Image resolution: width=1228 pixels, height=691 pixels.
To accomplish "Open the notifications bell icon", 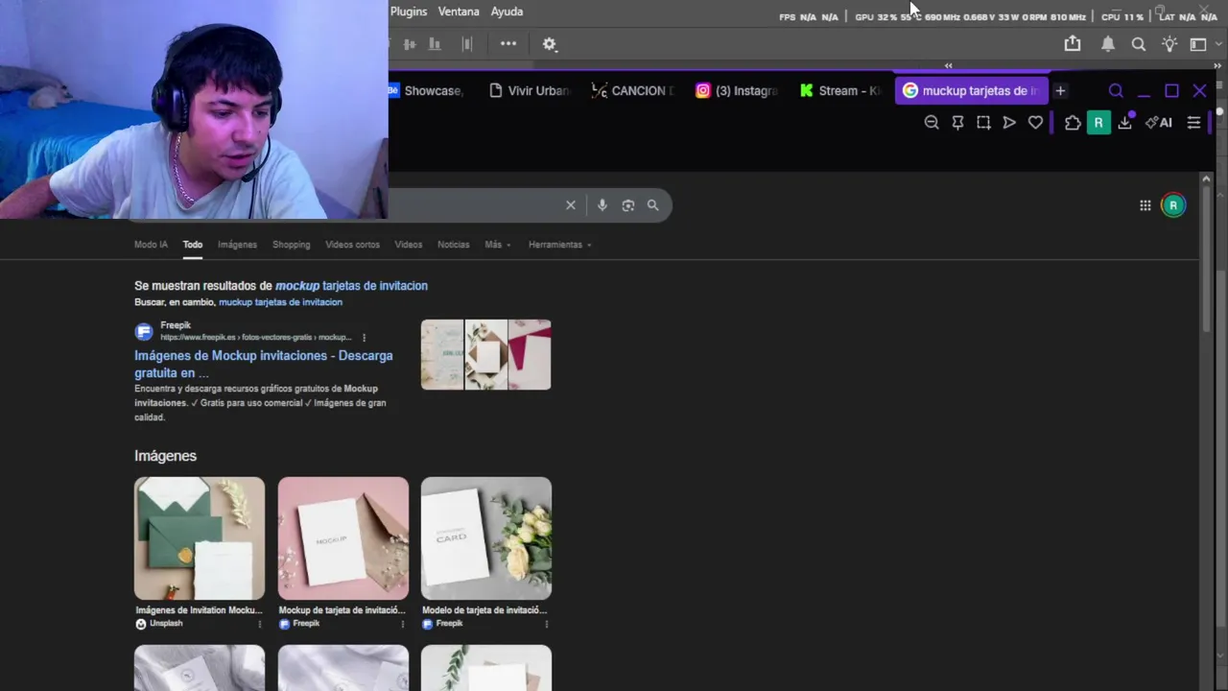I will (1108, 44).
